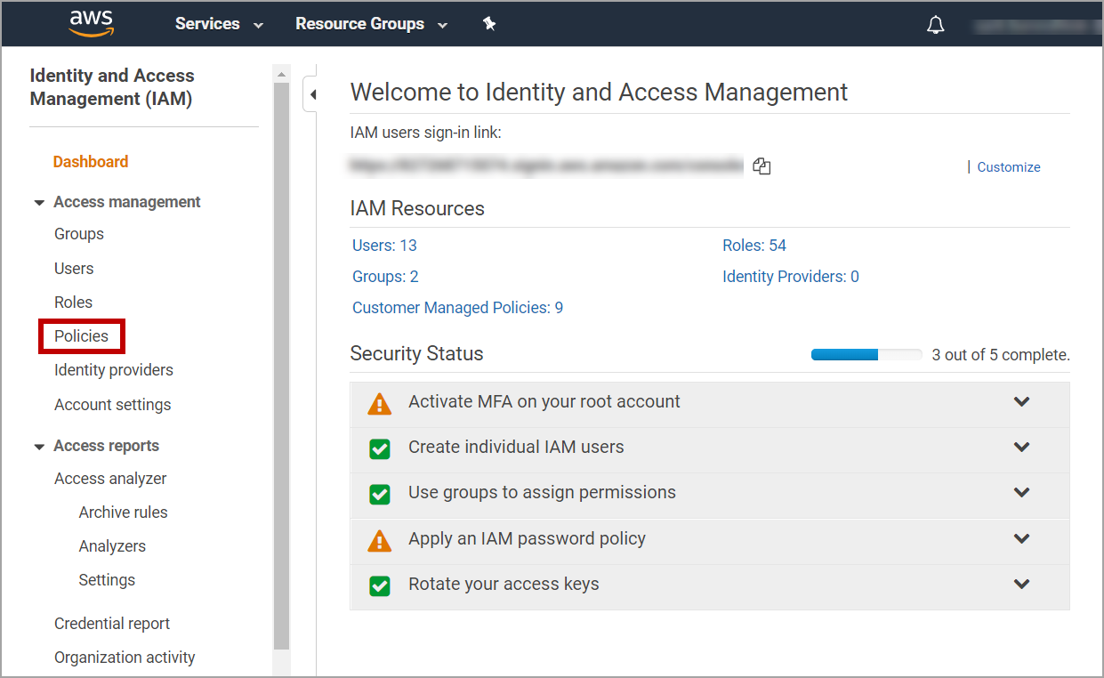
Task: Click the pin shortcuts icon
Action: (x=489, y=24)
